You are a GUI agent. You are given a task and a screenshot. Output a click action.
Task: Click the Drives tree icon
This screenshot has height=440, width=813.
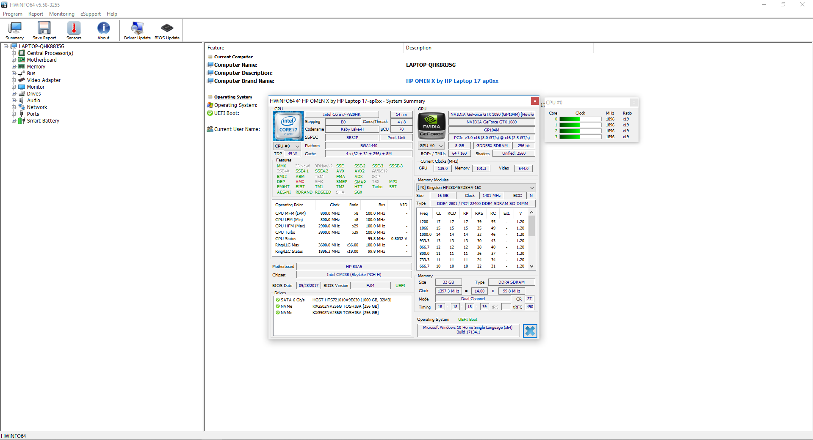coord(22,94)
